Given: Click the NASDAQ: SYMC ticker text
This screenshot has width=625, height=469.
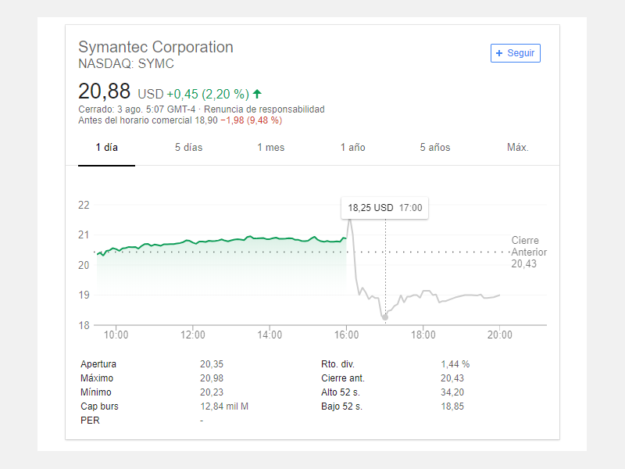Looking at the screenshot, I should point(126,64).
